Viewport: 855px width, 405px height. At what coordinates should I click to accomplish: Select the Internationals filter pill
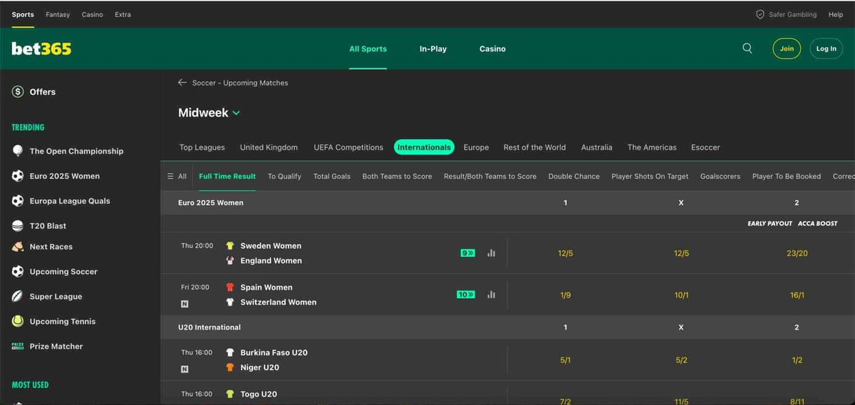[424, 147]
